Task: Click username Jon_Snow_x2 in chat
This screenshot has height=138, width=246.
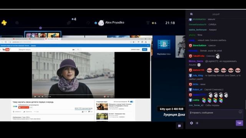Action: point(196,105)
